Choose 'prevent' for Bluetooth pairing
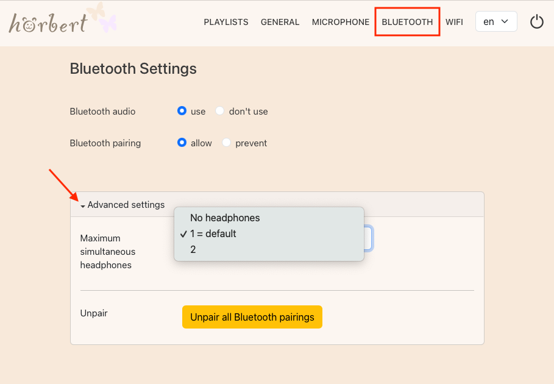Screen dimensions: 554x384 point(227,143)
